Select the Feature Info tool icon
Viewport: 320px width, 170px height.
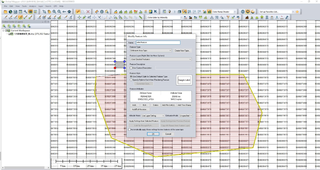pyautogui.click(x=102, y=12)
